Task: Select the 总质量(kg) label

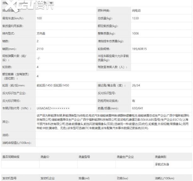Action: (x=105, y=18)
